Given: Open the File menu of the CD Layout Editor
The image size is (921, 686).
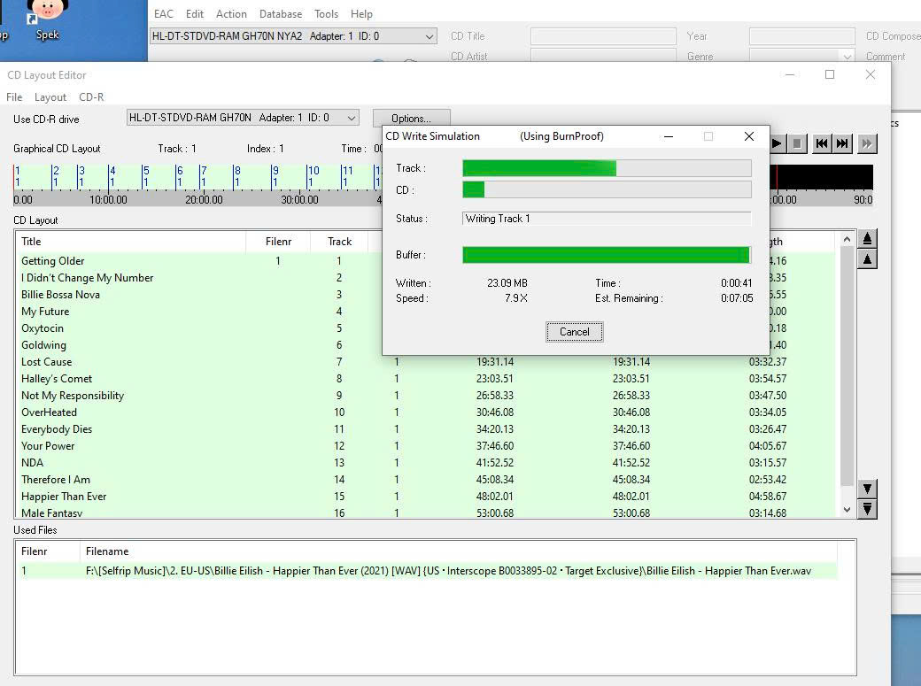Looking at the screenshot, I should click(14, 96).
